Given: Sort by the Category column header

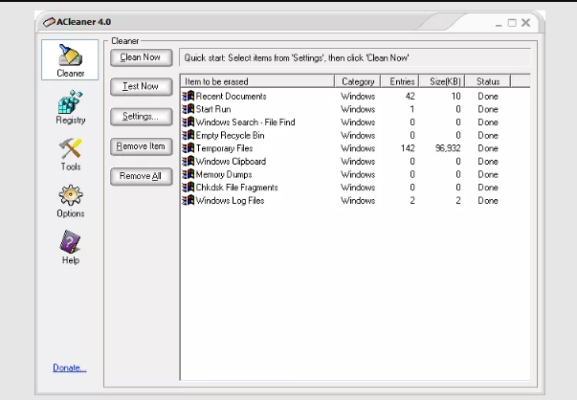Looking at the screenshot, I should pos(358,81).
